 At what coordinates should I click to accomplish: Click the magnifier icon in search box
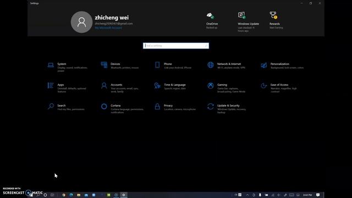click(206, 46)
